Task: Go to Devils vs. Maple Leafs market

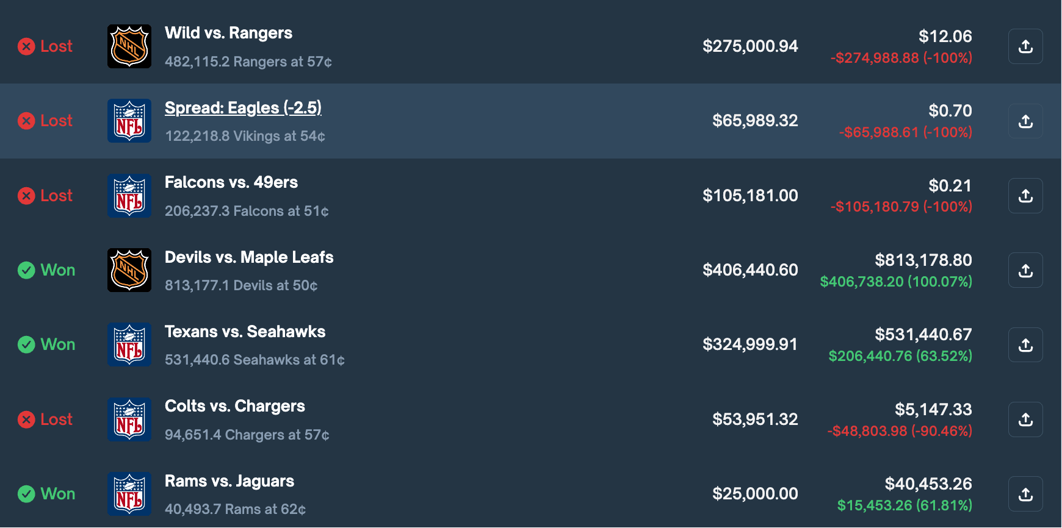Action: (x=249, y=257)
